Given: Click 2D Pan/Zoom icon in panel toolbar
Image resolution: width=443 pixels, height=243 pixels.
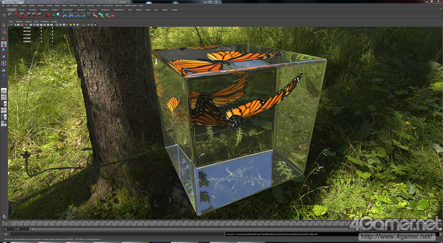Looking at the screenshot, I should pos(26,25).
